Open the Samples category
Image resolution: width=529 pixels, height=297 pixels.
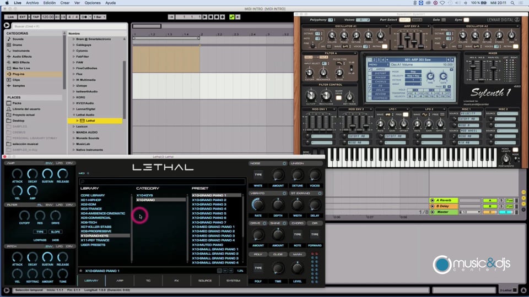click(19, 86)
